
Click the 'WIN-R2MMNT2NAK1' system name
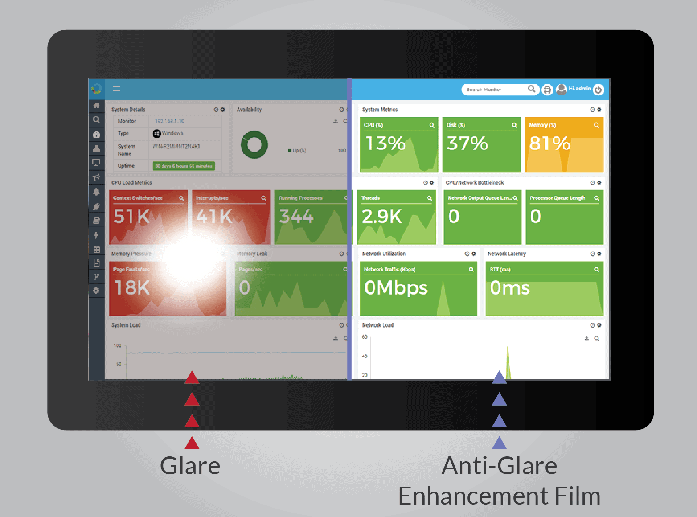click(x=176, y=146)
